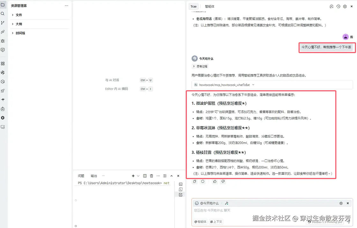
Task: Switch to the 智能体 tab
Action: click(210, 6)
